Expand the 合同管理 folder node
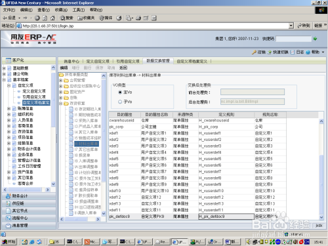This screenshot has width=328, height=246. point(61,81)
